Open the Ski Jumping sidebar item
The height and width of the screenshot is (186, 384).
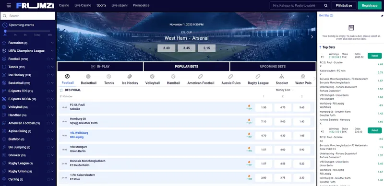tap(28, 147)
